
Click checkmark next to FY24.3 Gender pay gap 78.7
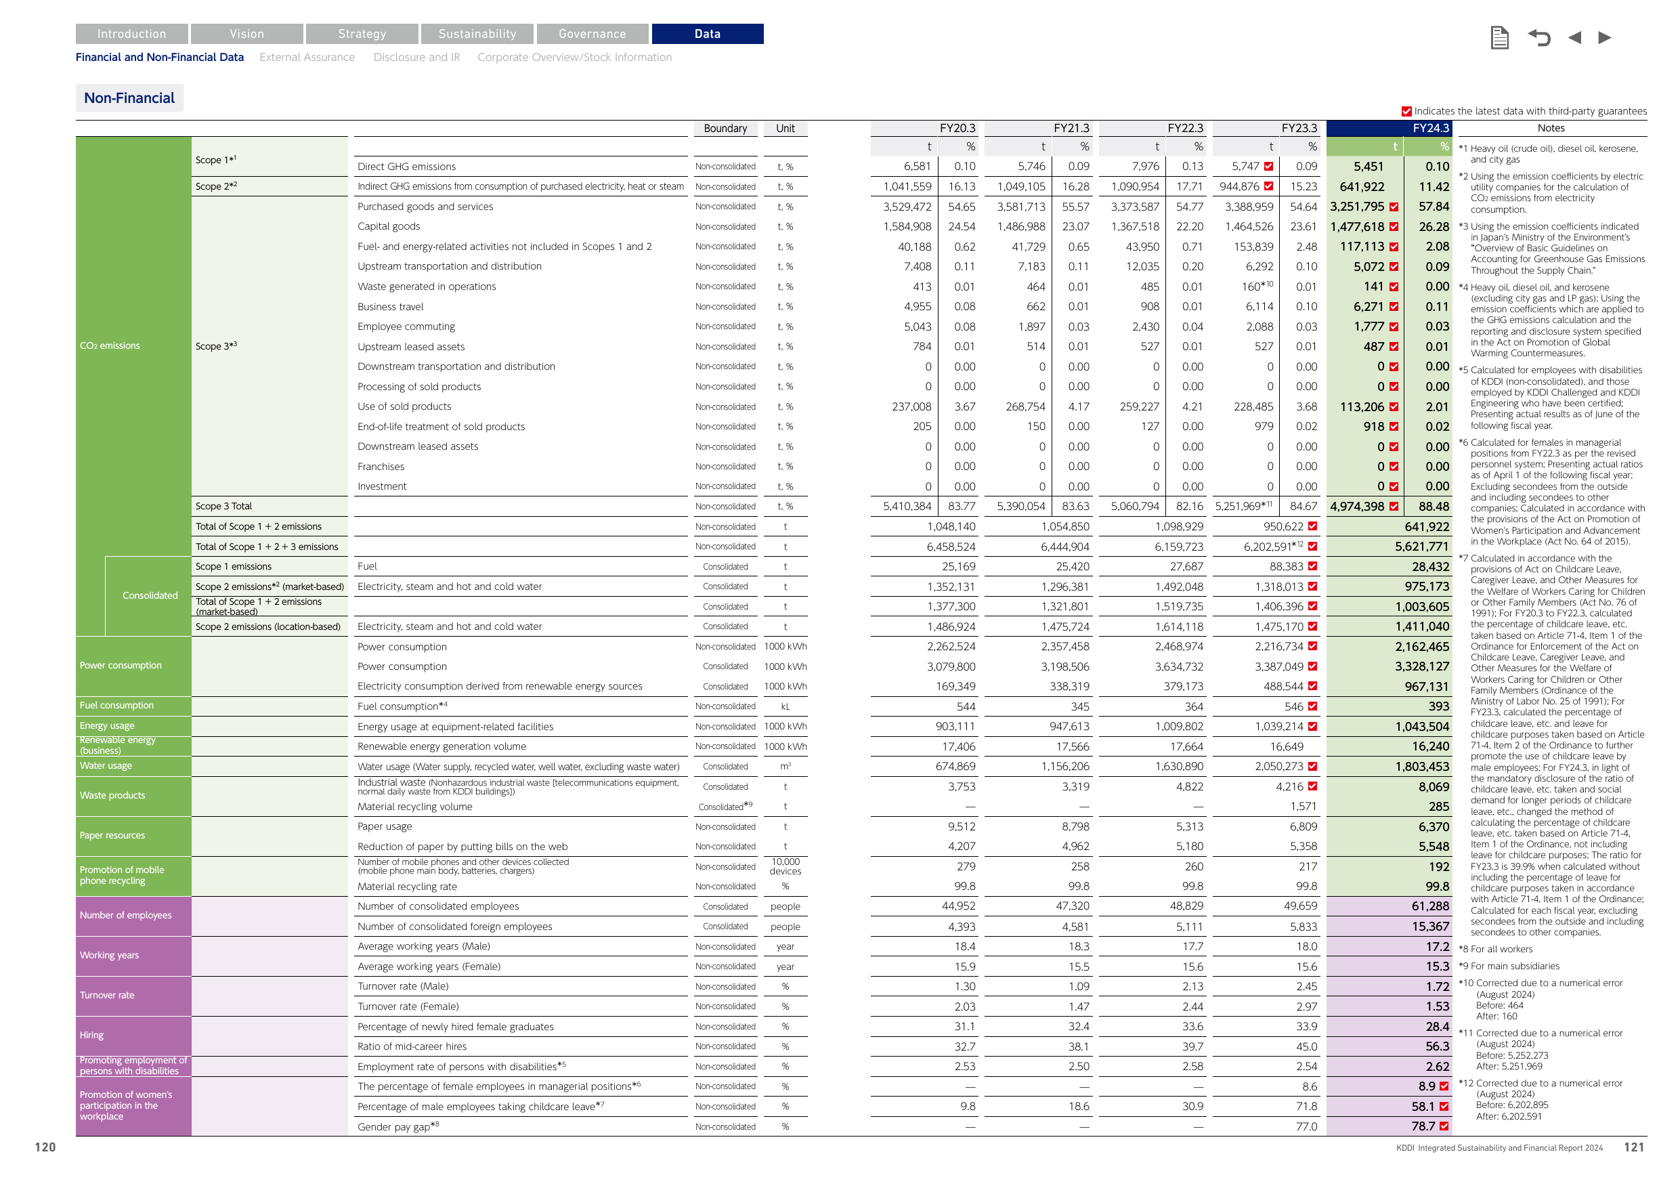click(x=1444, y=1126)
